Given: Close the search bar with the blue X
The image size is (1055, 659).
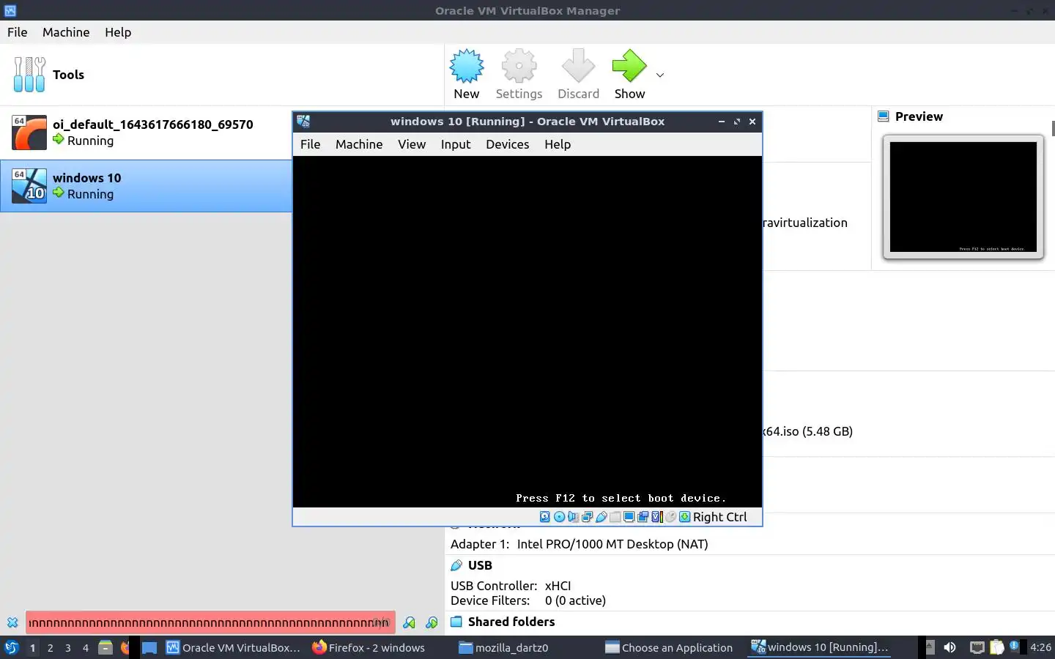Looking at the screenshot, I should [12, 622].
